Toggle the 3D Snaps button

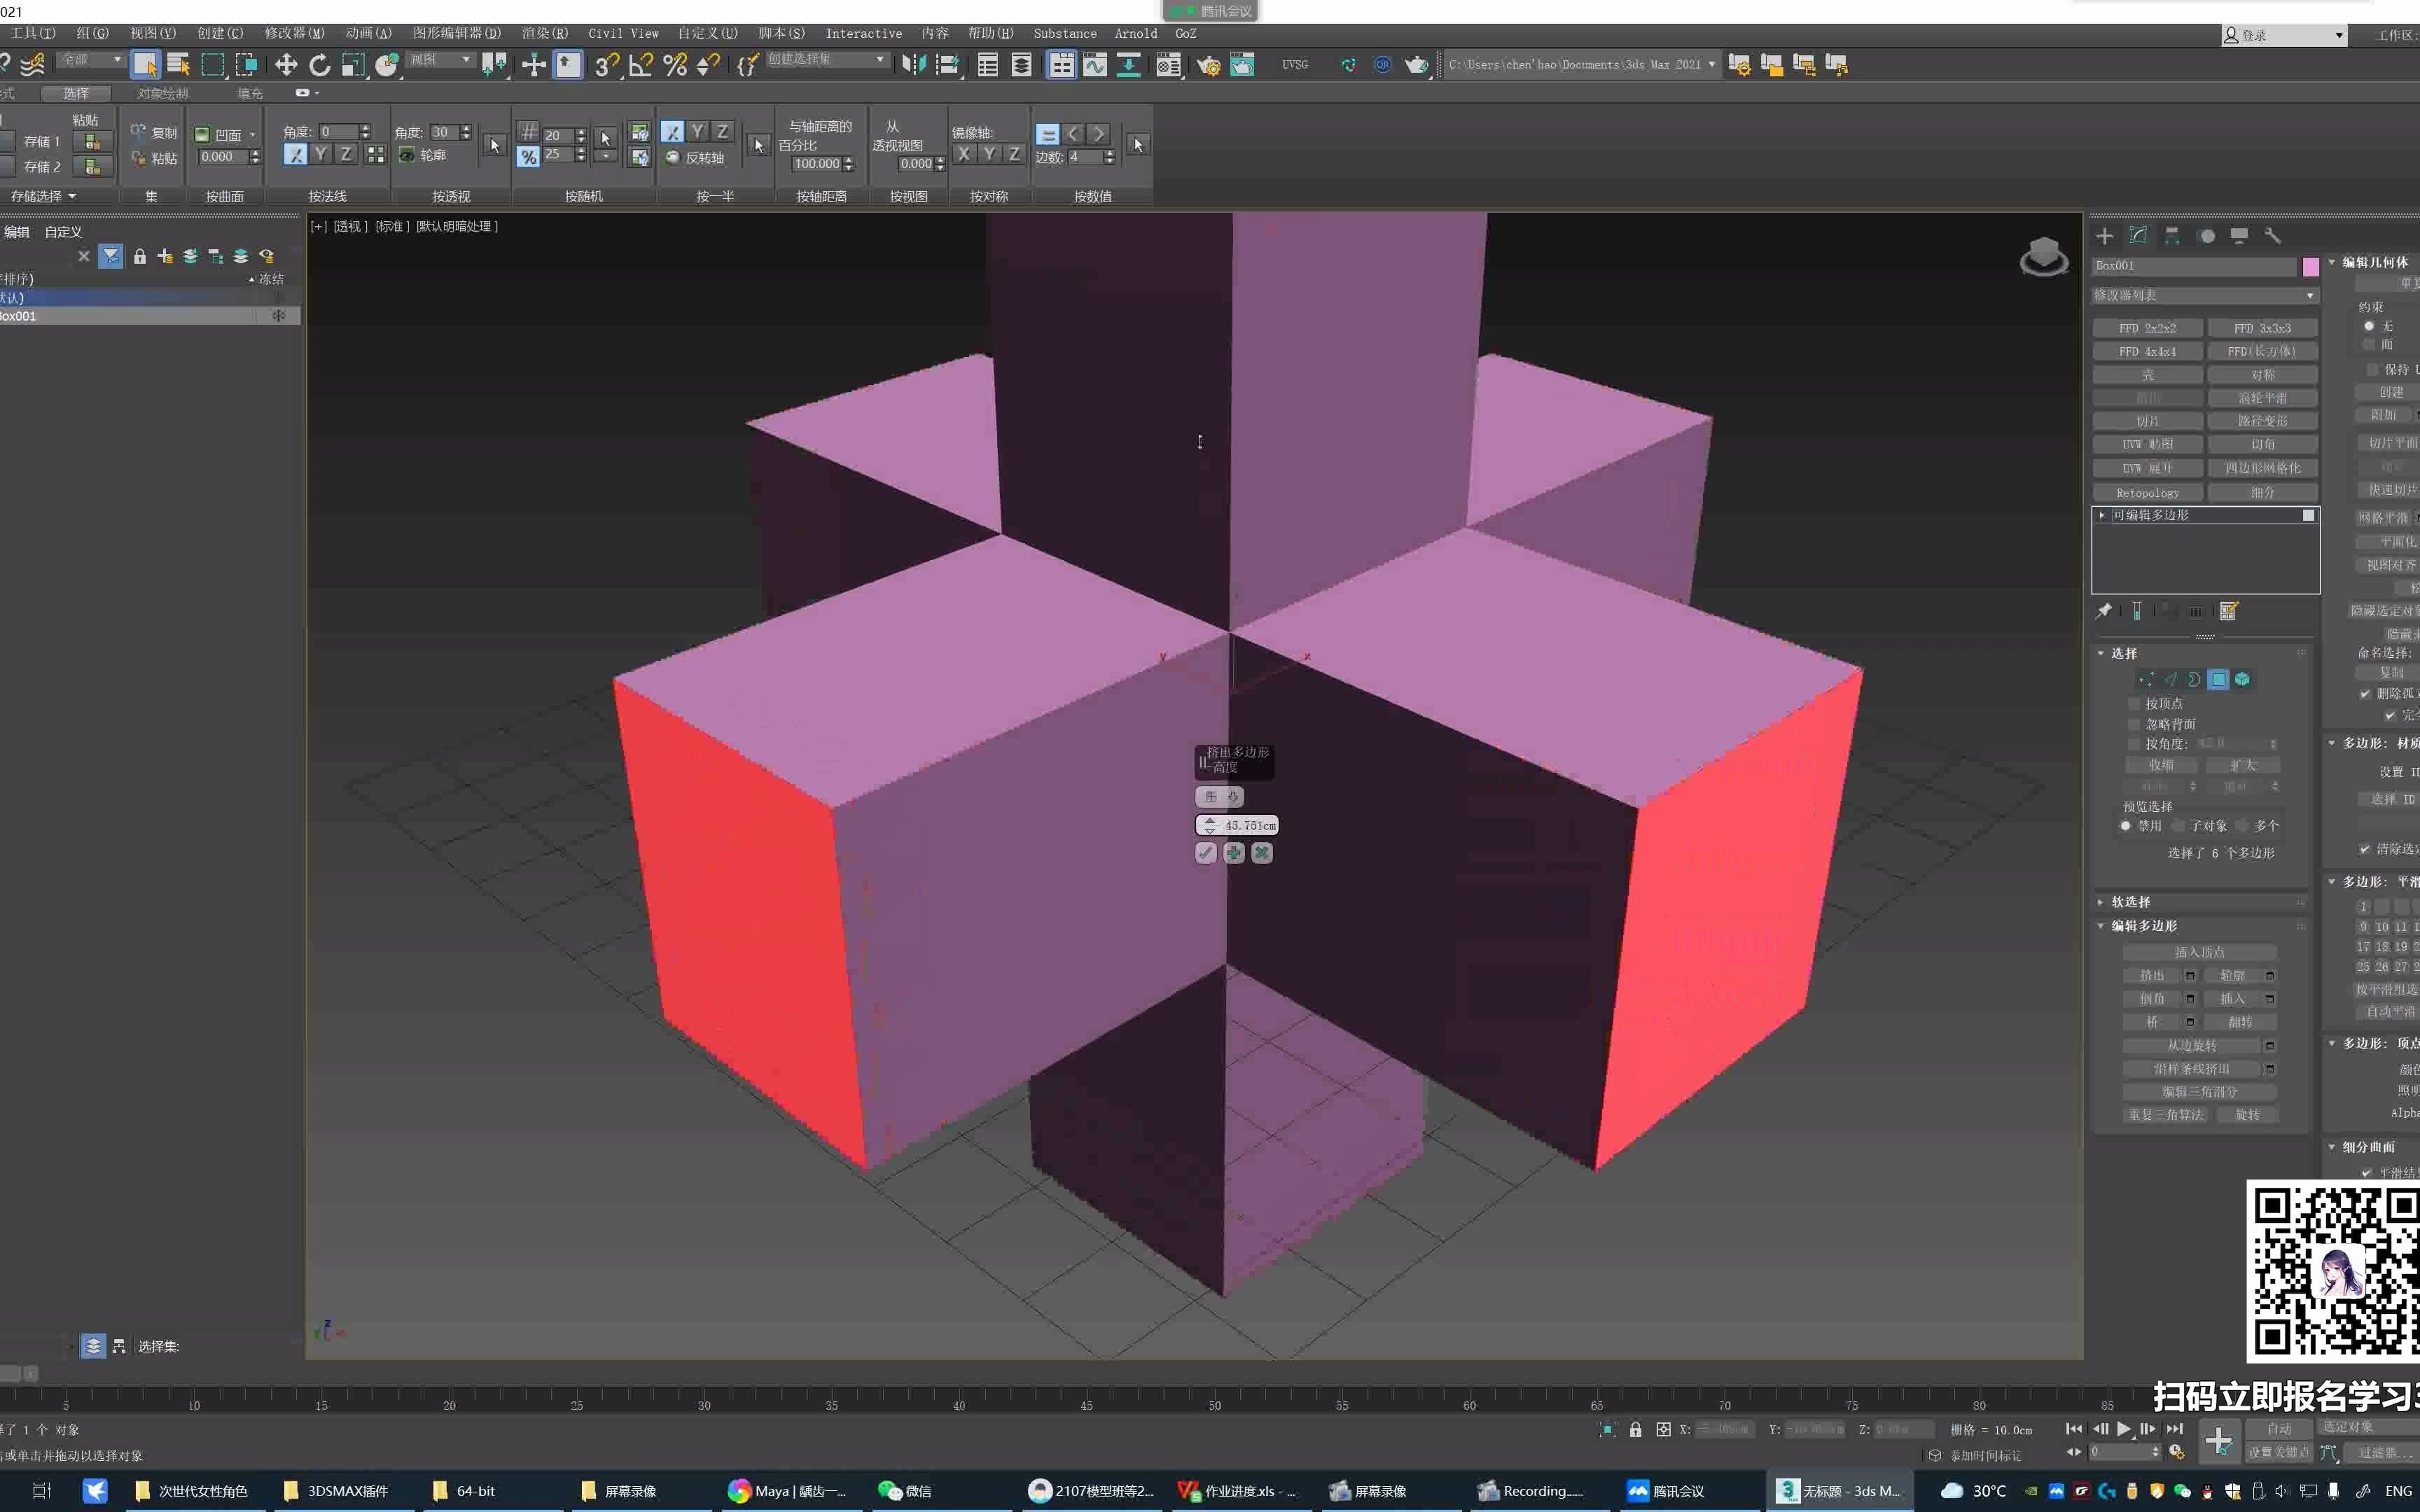[x=606, y=66]
